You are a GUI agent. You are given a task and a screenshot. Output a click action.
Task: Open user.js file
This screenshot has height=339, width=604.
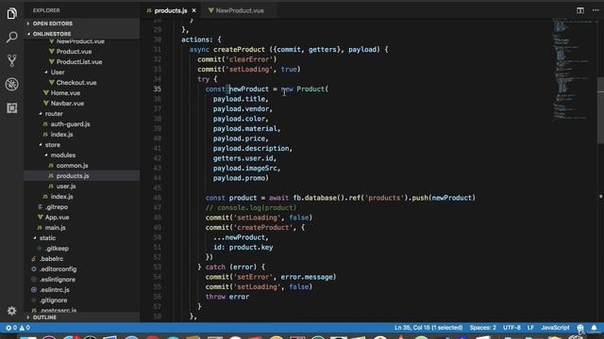click(x=66, y=186)
